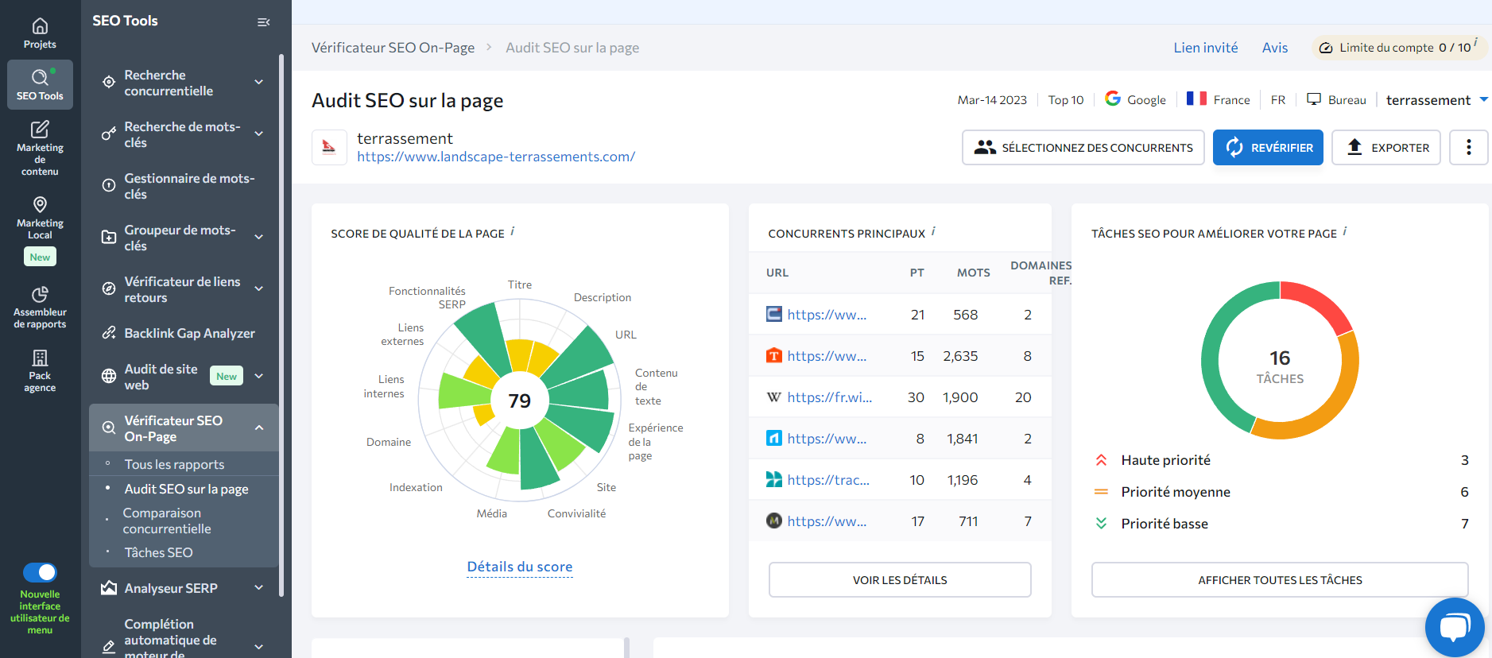This screenshot has height=658, width=1492.
Task: Click red segment of tasks donut chart
Action: tap(1316, 301)
